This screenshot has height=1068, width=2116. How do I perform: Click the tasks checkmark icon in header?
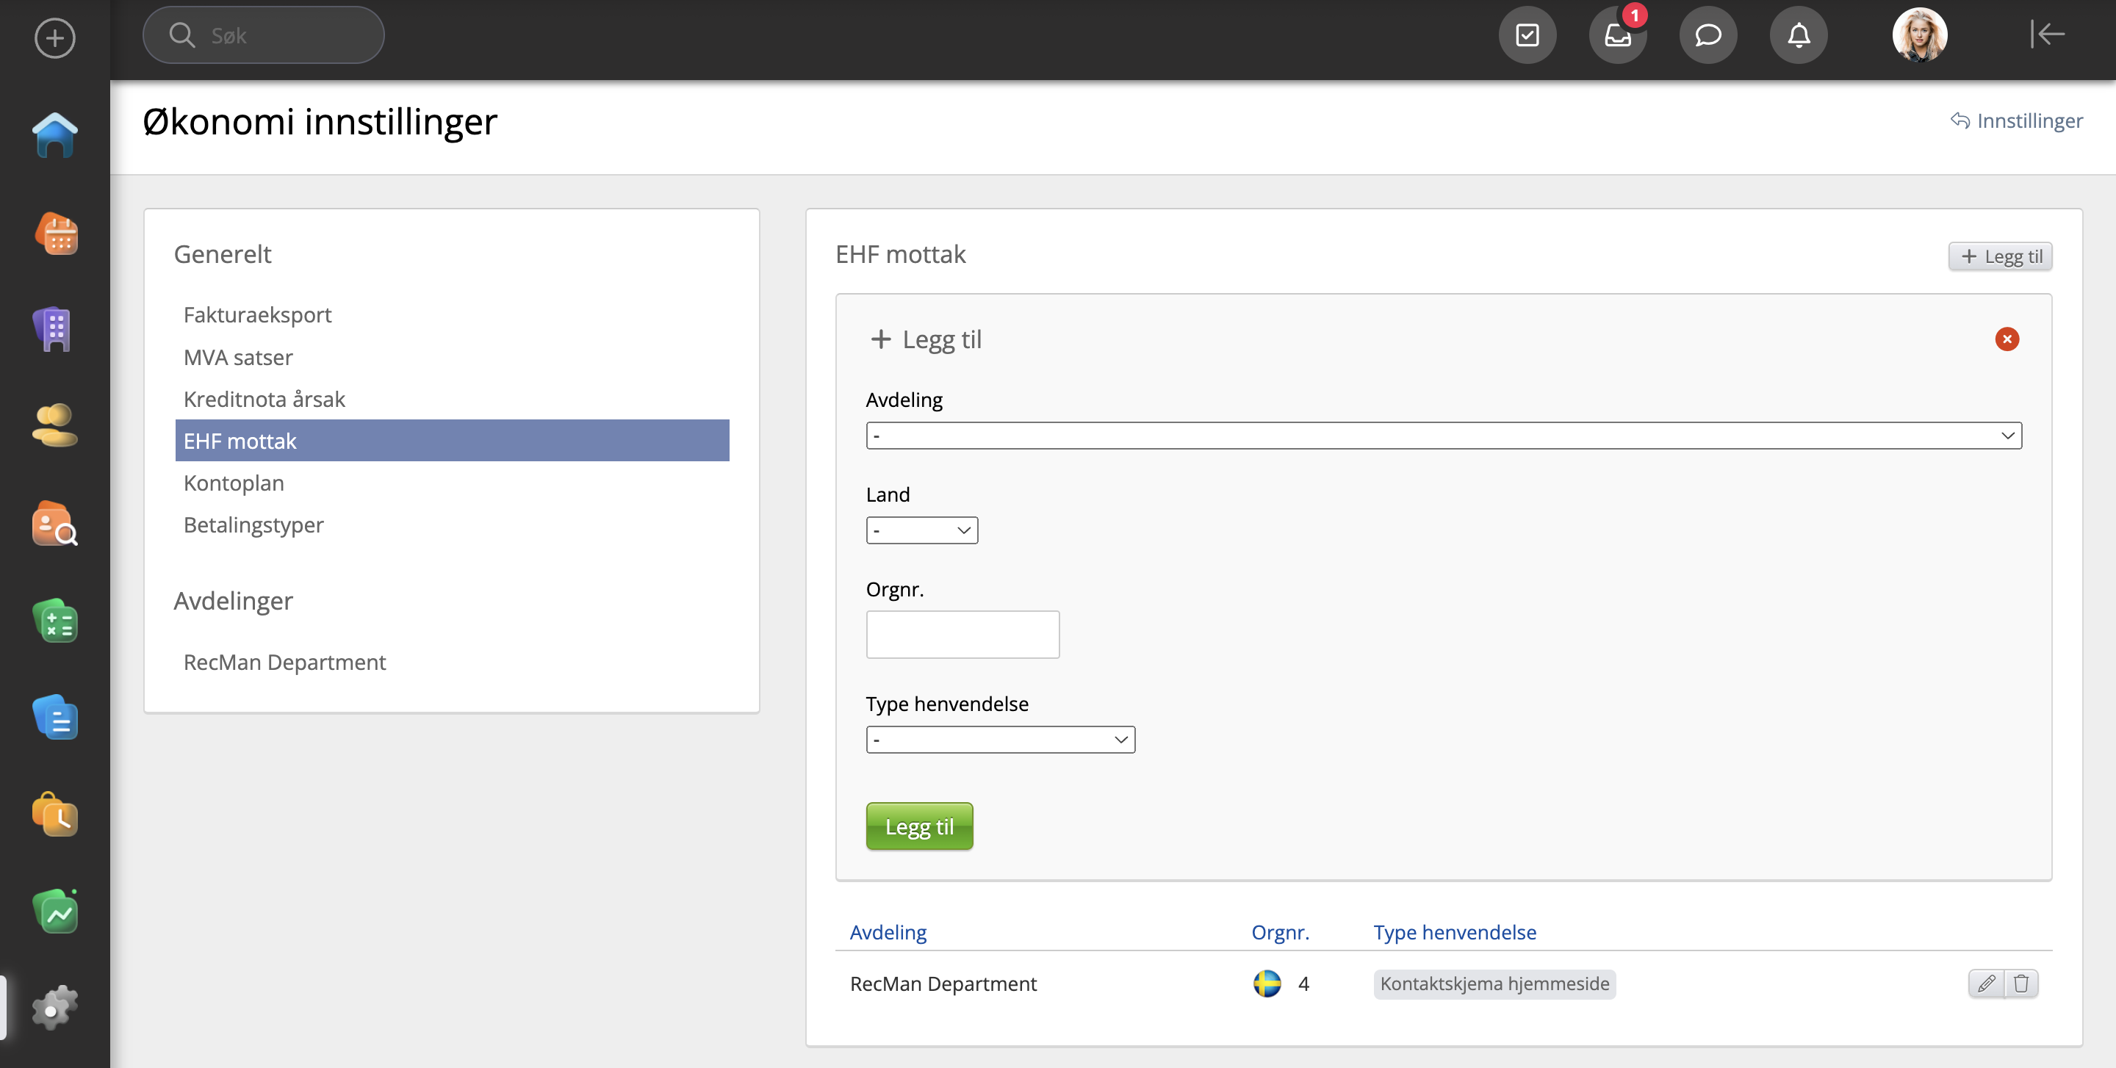[x=1527, y=35]
